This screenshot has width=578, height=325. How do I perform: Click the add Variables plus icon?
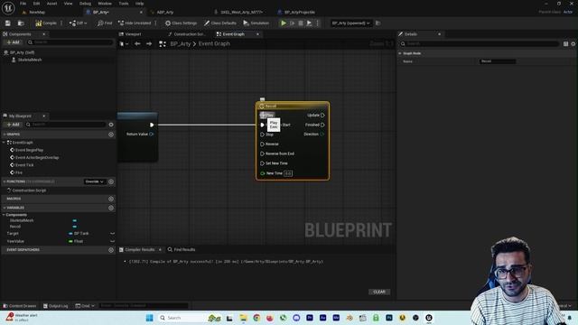pos(111,208)
